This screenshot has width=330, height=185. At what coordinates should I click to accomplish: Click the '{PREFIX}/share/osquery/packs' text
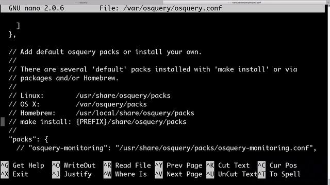(x=131, y=122)
